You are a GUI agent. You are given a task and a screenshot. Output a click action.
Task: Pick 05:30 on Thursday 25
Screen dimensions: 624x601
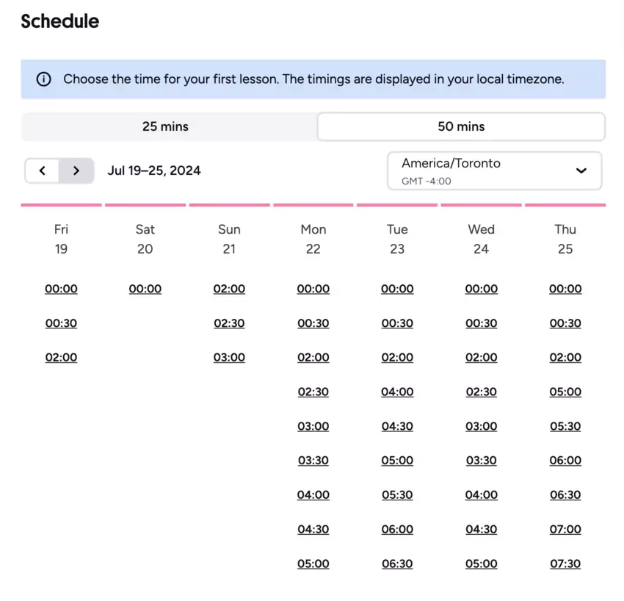pos(565,426)
